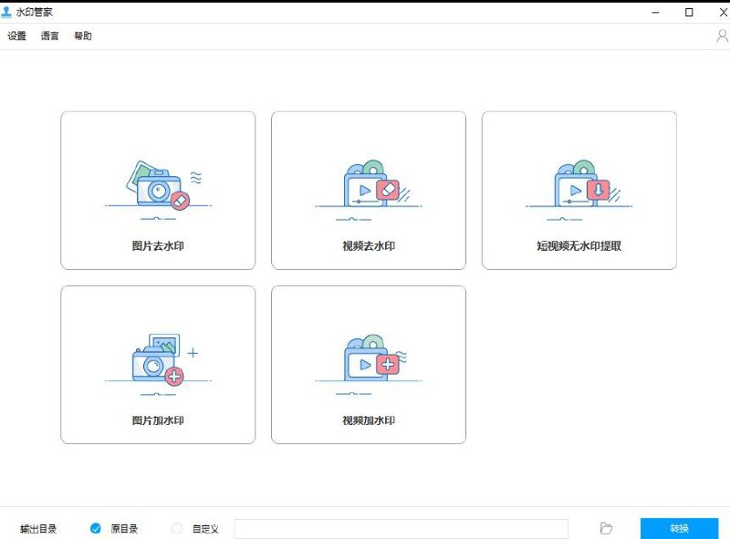The height and width of the screenshot is (539, 730).
Task: Click the folder browse icon near 转换
Action: tap(606, 528)
